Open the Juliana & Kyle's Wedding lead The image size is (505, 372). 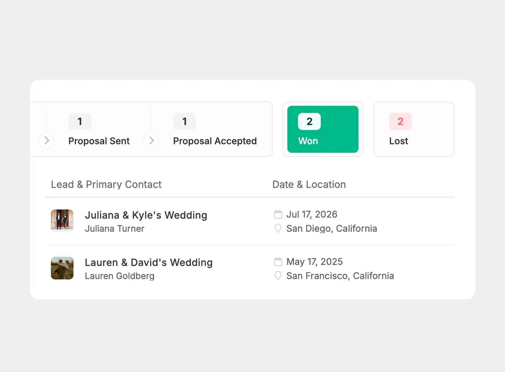(x=146, y=215)
